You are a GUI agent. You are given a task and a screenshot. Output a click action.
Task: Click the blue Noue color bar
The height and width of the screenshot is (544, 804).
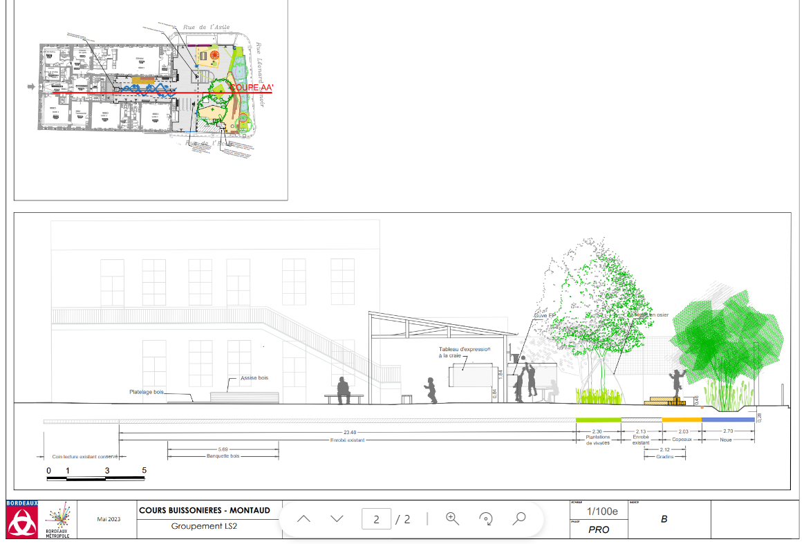pyautogui.click(x=727, y=420)
